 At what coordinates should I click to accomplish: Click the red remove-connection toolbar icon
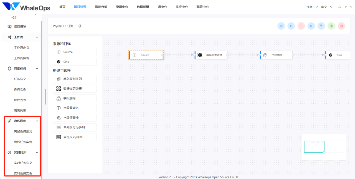click(x=301, y=26)
